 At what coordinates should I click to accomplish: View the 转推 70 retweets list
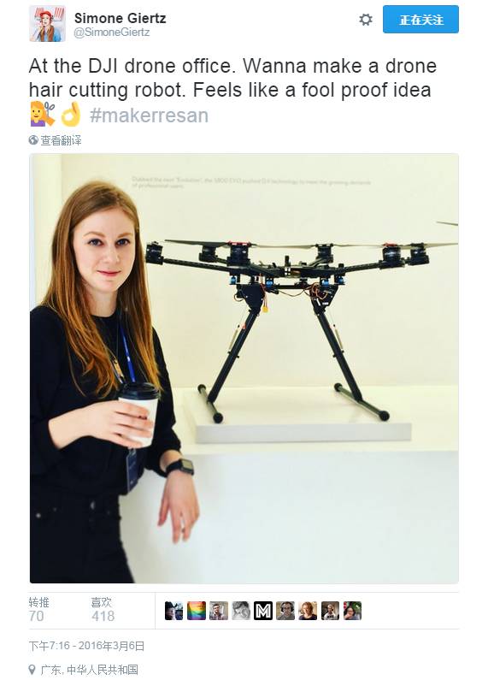coord(39,610)
